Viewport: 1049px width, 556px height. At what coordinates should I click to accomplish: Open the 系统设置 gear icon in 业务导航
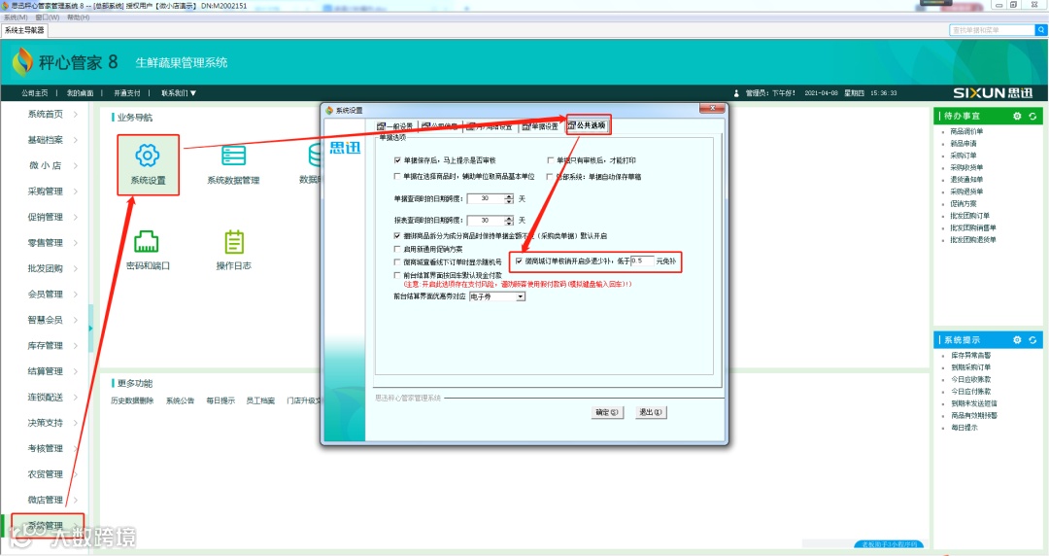148,156
